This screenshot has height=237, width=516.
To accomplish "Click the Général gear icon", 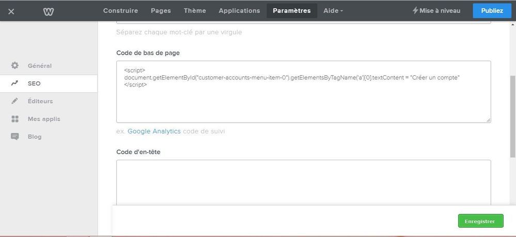I will click(15, 65).
